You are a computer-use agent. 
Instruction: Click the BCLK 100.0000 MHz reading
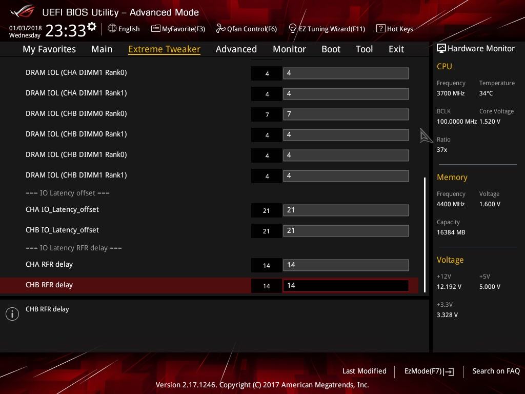click(457, 121)
